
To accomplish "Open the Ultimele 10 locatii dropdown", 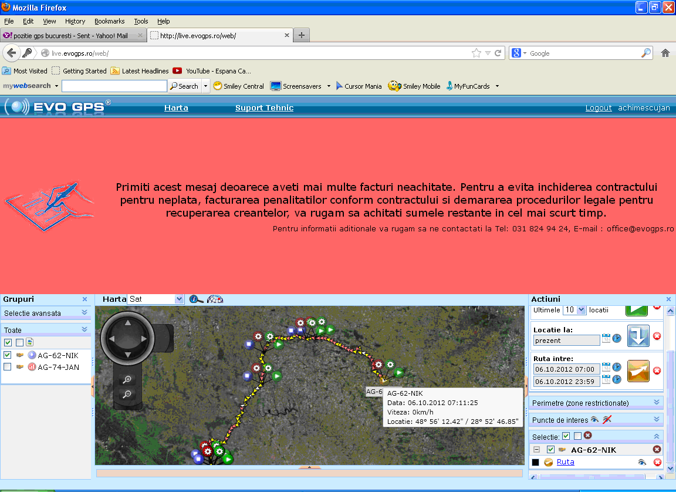I will pos(581,309).
